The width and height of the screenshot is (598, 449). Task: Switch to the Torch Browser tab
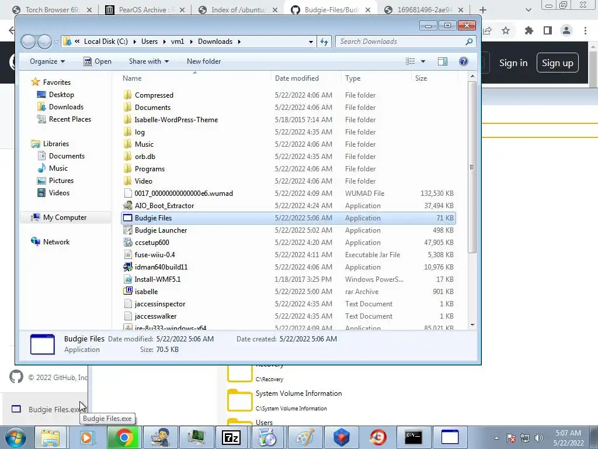[52, 10]
